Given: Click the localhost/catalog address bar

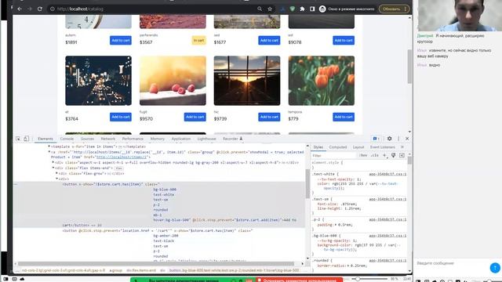Looking at the screenshot, I should [x=154, y=9].
